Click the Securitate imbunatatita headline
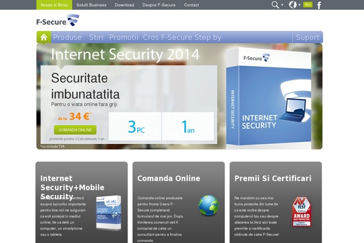Viewport: 364px width, 243px height. [86, 86]
